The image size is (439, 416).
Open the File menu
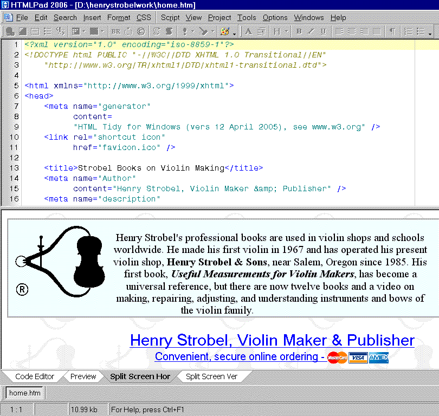pos(22,18)
